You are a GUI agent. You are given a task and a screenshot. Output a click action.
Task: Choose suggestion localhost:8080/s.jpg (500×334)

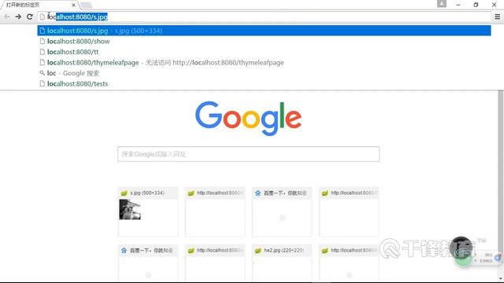click(x=265, y=31)
